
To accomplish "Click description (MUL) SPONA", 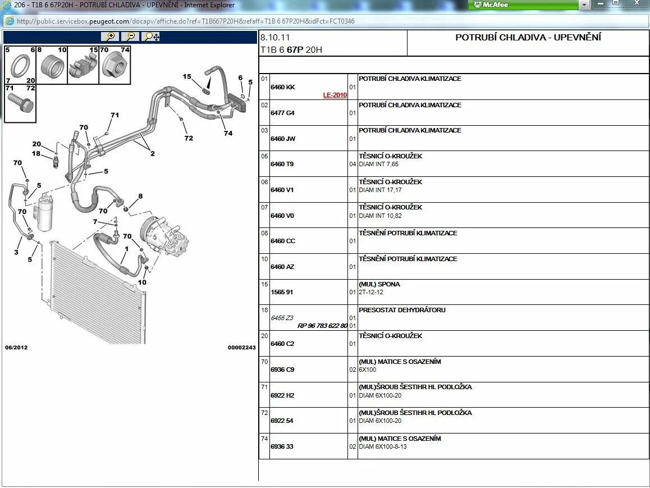I will pos(379,284).
